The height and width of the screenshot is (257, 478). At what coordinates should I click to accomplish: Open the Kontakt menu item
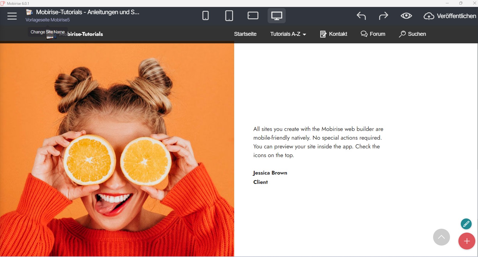point(334,34)
